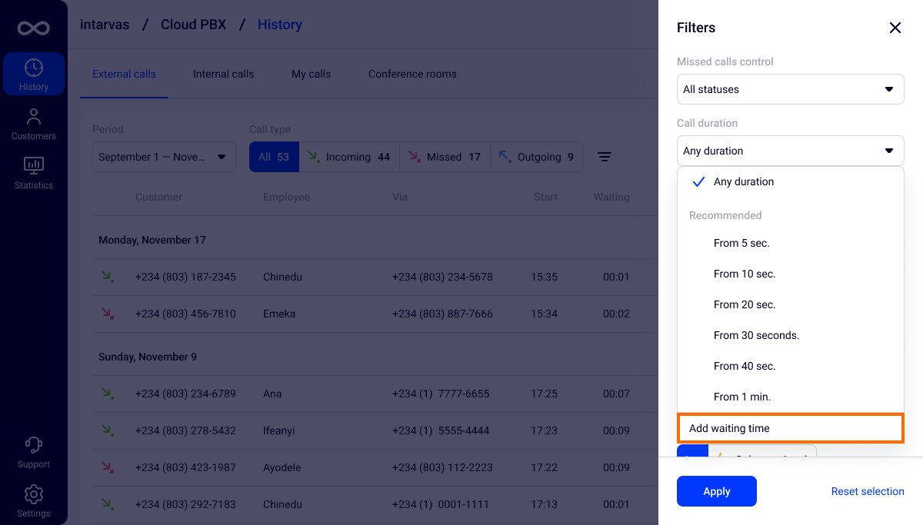
Task: Switch to Conference rooms tab
Action: [412, 75]
